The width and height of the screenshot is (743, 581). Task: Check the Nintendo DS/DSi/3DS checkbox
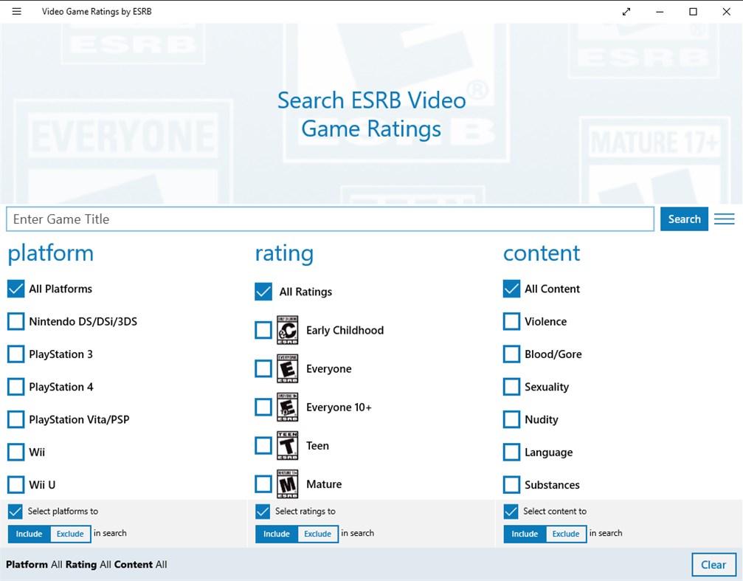pos(15,321)
